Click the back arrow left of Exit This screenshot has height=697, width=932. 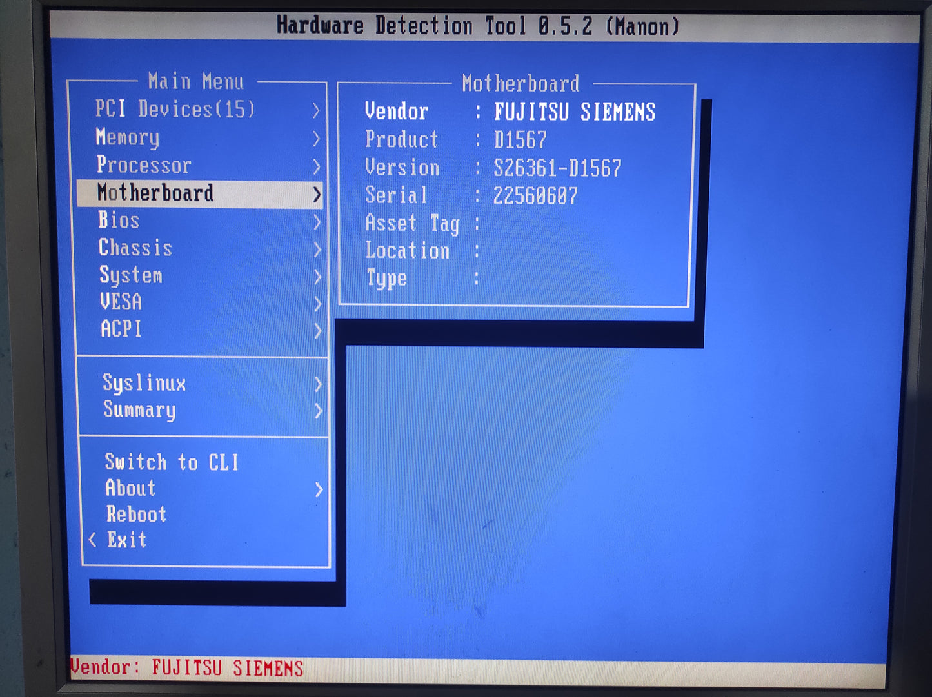[x=93, y=540]
